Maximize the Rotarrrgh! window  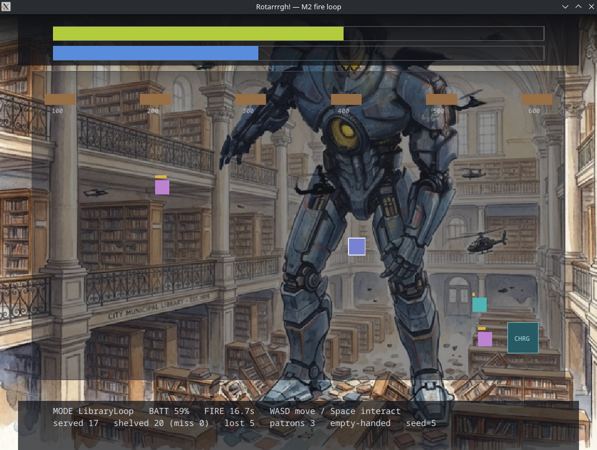click(x=578, y=7)
